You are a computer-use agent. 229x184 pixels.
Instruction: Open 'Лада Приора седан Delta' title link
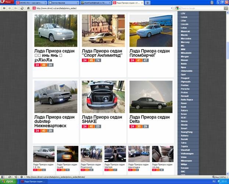(150, 119)
